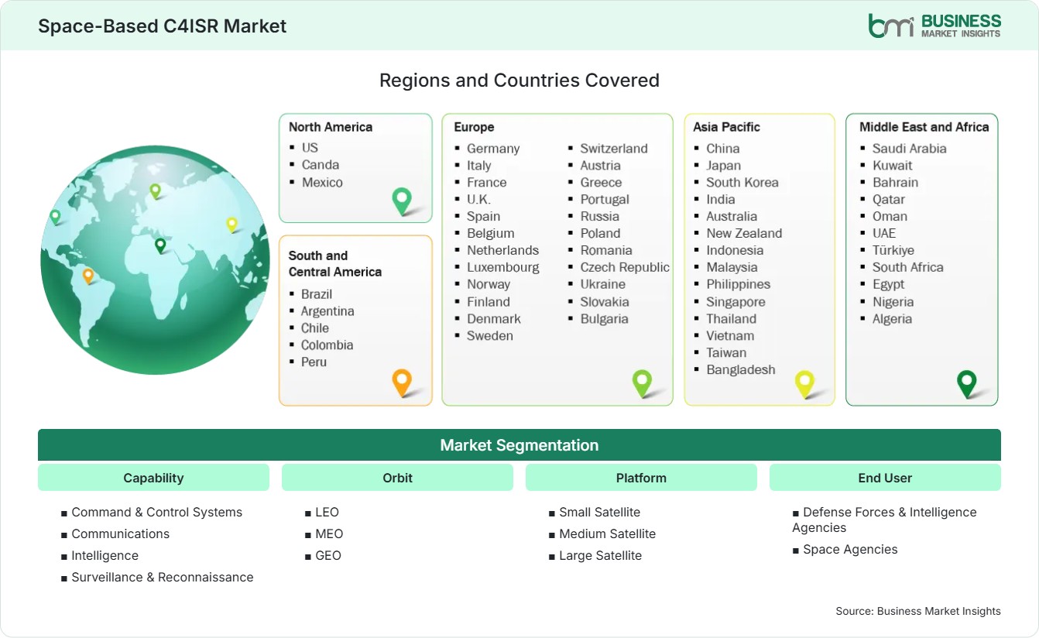The width and height of the screenshot is (1039, 638).
Task: Click the Asia Pacific heading
Action: [727, 127]
